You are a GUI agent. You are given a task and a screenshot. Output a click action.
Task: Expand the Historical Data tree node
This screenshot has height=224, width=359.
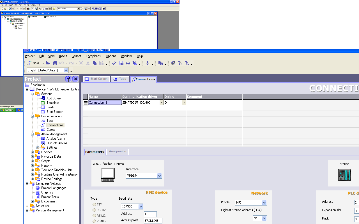tap(32, 157)
